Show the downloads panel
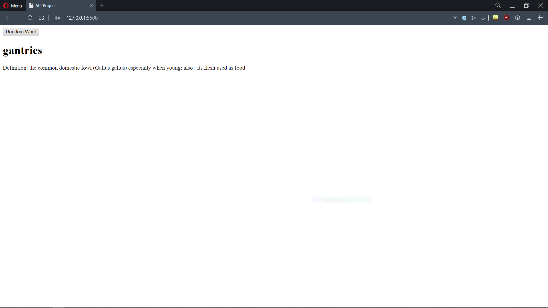This screenshot has height=308, width=548. (529, 18)
